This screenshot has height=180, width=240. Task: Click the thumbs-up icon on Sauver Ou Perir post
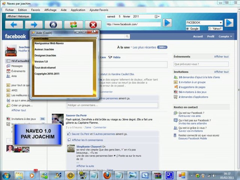(x=69, y=134)
